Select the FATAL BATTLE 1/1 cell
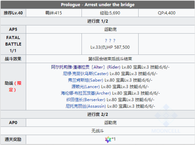 point(13,44)
